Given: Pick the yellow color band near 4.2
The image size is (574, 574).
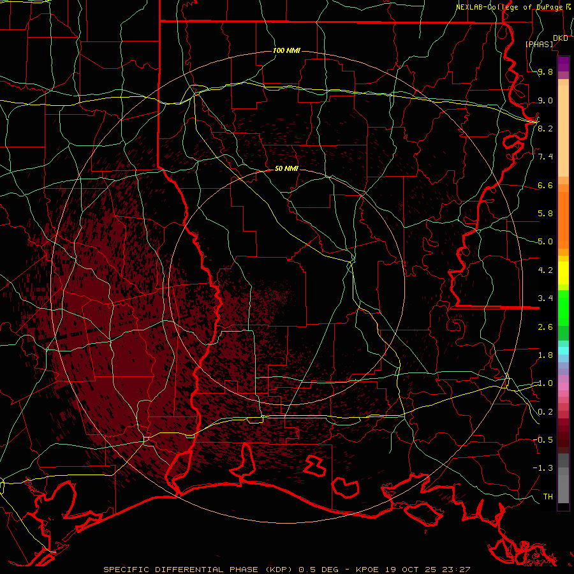Looking at the screenshot, I should pyautogui.click(x=563, y=273).
